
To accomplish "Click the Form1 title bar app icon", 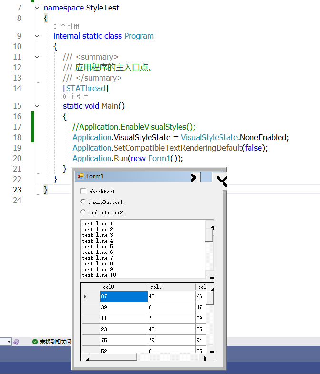I will click(x=80, y=176).
